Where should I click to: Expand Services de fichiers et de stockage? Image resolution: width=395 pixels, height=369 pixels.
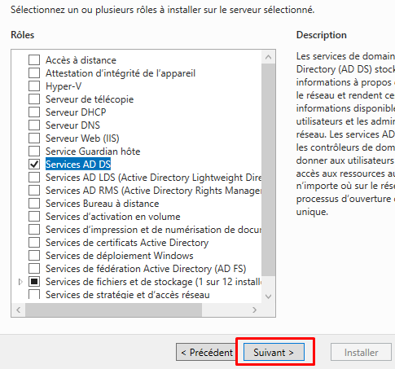pos(20,282)
